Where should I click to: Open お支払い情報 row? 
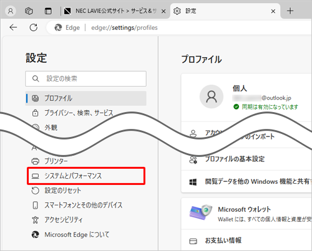[x=246, y=240]
